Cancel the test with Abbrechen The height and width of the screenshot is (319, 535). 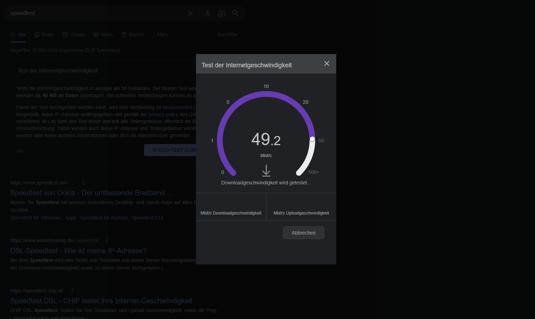(x=304, y=233)
